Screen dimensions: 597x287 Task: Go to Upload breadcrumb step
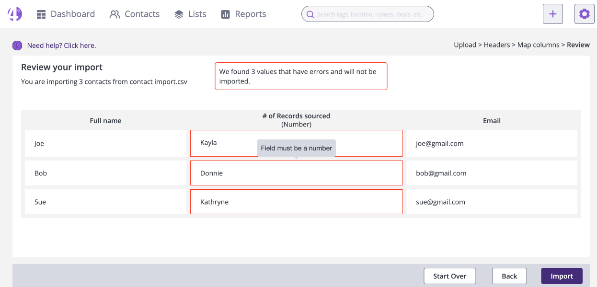(465, 45)
